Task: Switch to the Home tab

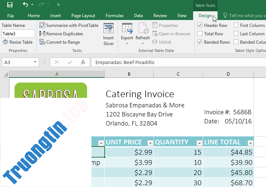Action: (x=34, y=16)
